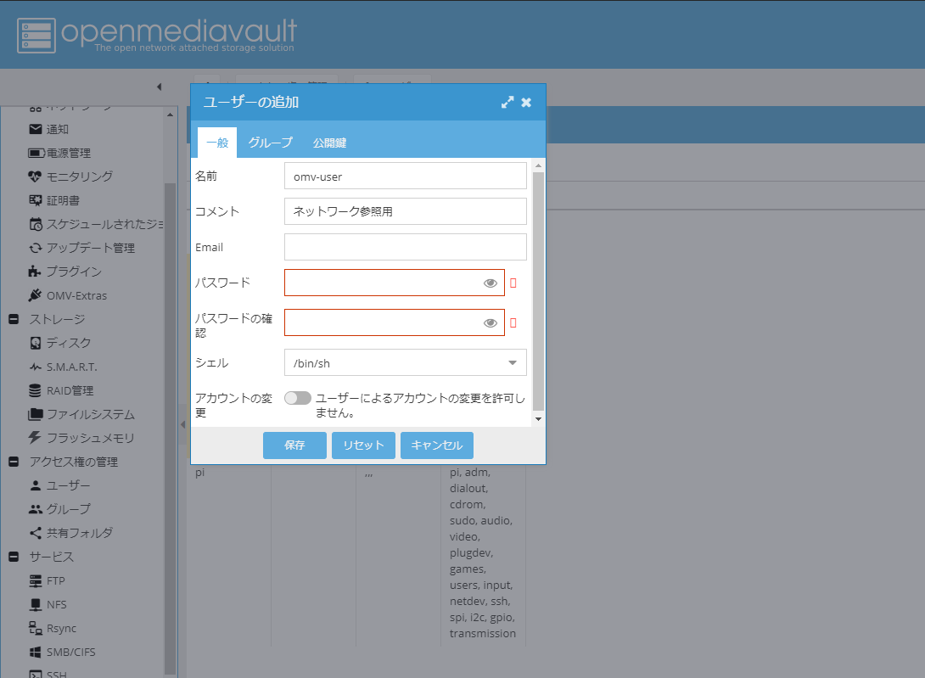The height and width of the screenshot is (678, 925).
Task: Click the パスワードの確認 input field
Action: 394,322
